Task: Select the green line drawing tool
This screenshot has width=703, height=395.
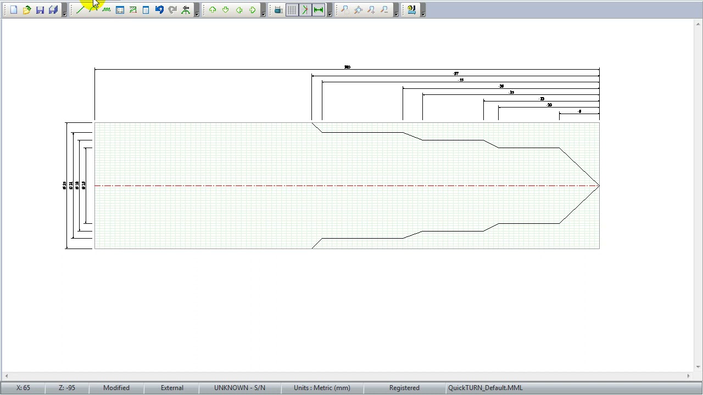Action: [80, 10]
